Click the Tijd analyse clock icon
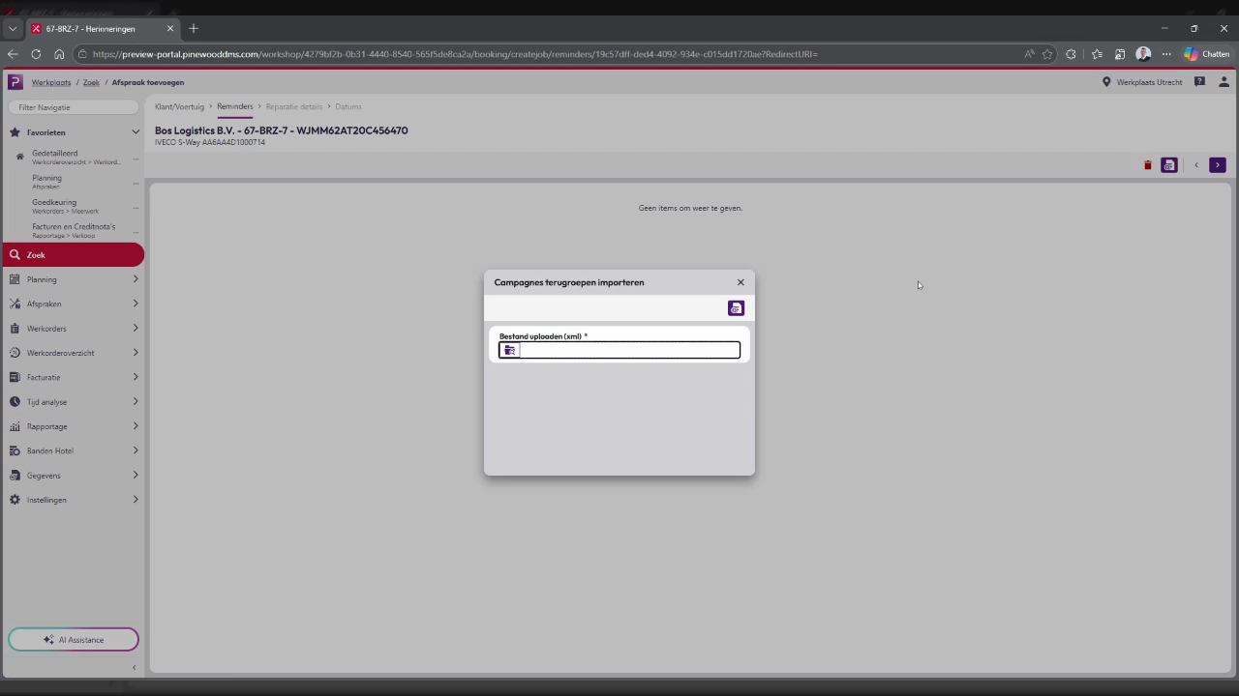 point(15,402)
